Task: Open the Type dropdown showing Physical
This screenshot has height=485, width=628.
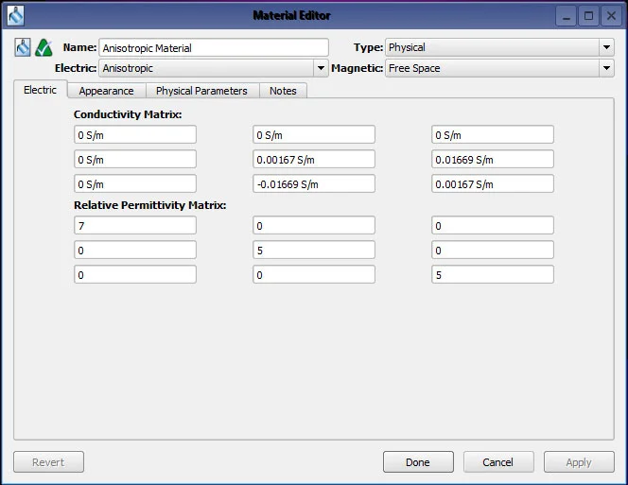Action: (499, 47)
